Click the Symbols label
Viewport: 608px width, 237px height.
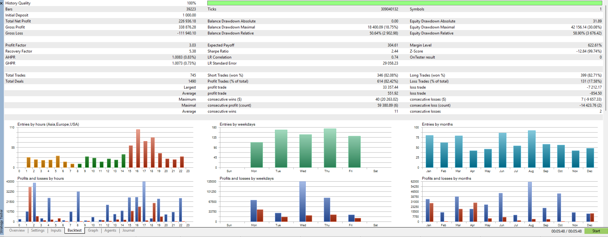point(417,9)
